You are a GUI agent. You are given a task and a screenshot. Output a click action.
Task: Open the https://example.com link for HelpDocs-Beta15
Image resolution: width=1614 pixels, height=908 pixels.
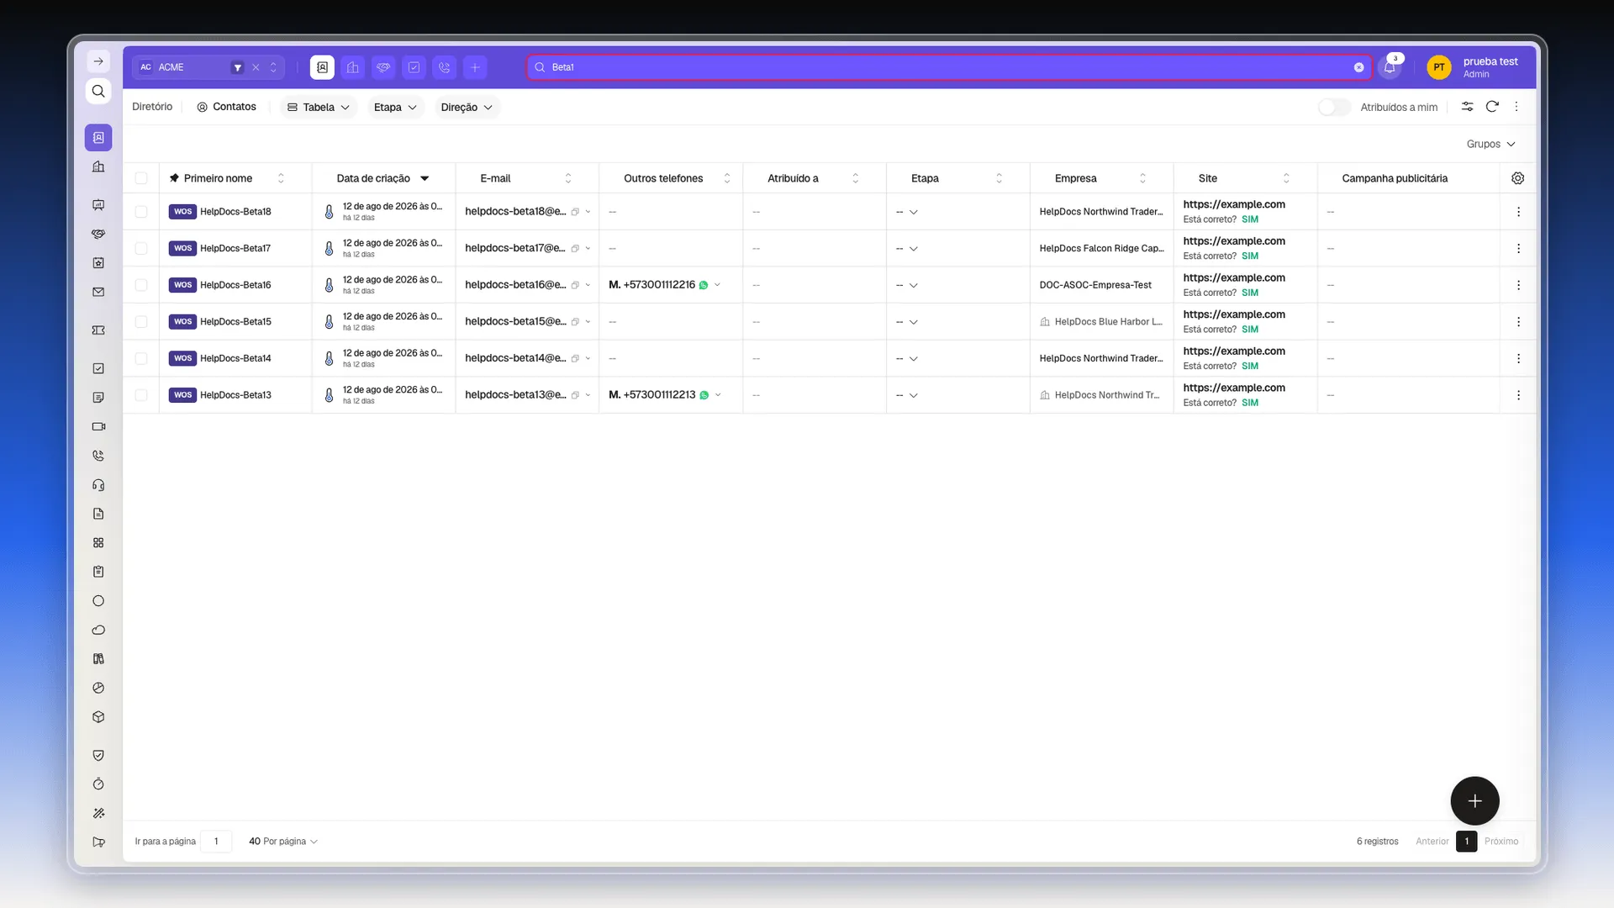point(1234,314)
